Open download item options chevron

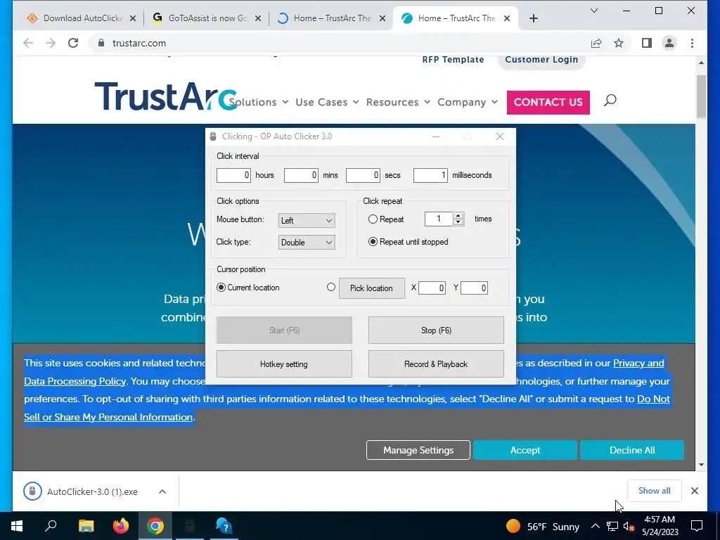click(x=162, y=491)
